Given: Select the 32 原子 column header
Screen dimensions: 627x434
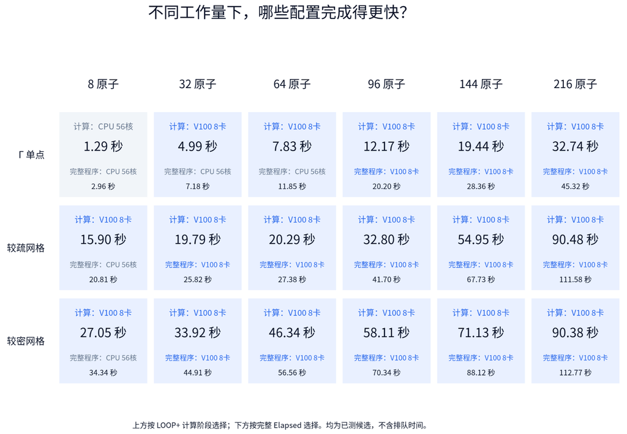Looking at the screenshot, I should 198,84.
